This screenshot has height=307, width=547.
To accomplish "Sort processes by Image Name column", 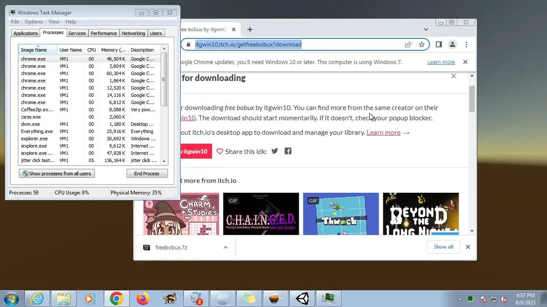I will click(x=38, y=50).
